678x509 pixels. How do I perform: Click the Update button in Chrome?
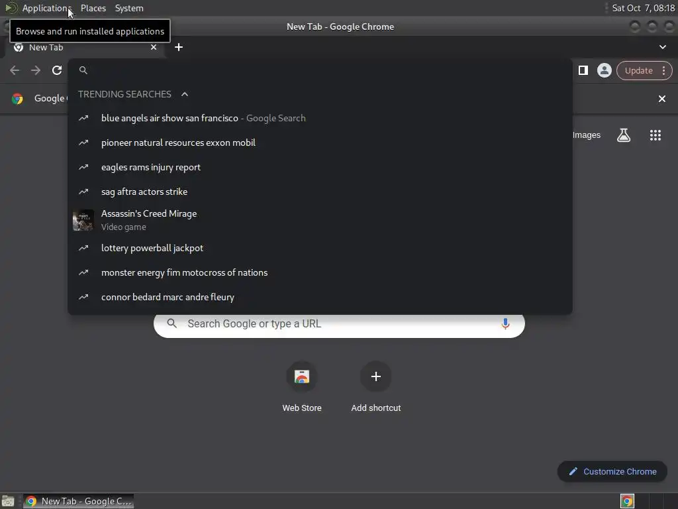pos(639,70)
